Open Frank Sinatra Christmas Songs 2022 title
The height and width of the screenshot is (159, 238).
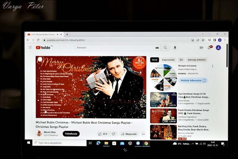[x=194, y=112]
